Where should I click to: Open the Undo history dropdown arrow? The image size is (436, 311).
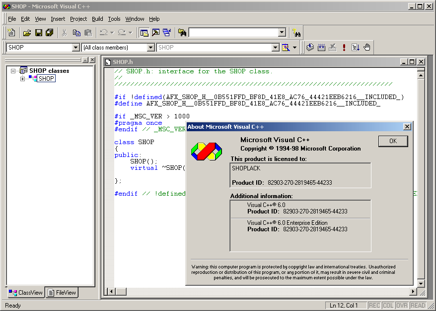coord(112,33)
